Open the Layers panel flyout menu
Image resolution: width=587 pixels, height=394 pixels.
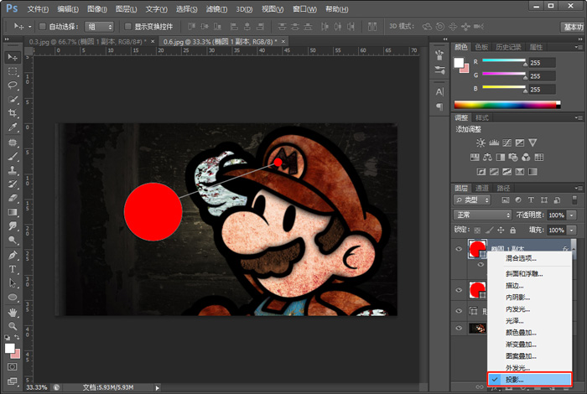coord(579,188)
